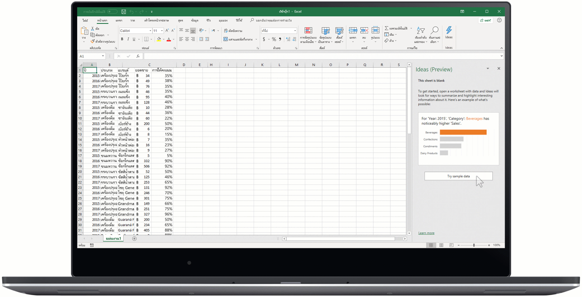Image resolution: width=582 pixels, height=297 pixels.
Task: Open the Ideas lightning bolt button
Action: [x=449, y=32]
